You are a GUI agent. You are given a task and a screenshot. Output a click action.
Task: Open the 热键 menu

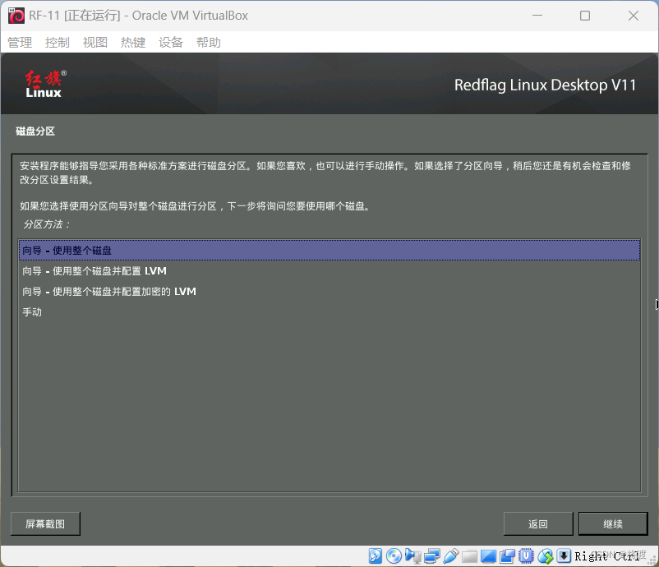click(x=133, y=43)
